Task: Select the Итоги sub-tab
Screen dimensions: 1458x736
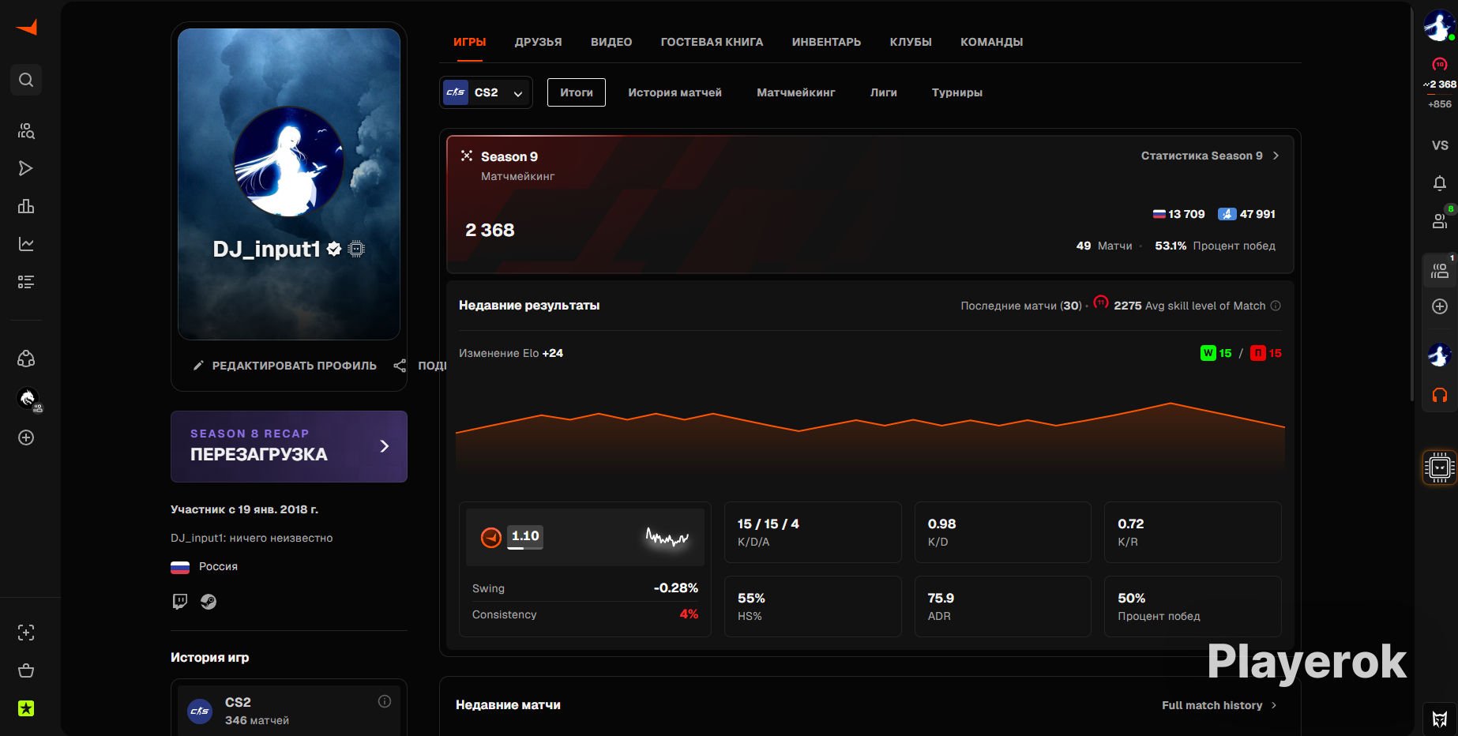Action: click(x=577, y=92)
